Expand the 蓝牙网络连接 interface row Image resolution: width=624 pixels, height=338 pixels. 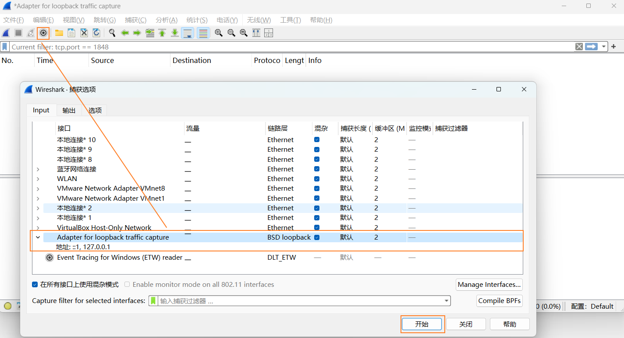[x=38, y=169]
